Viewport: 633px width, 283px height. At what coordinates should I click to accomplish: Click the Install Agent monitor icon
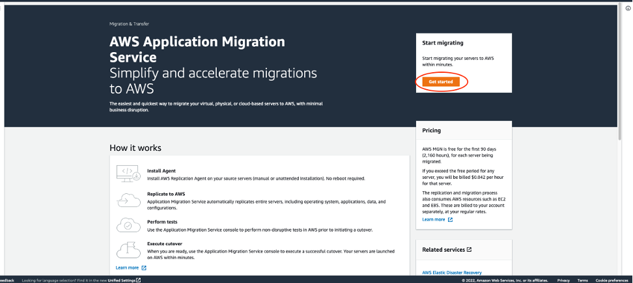click(x=128, y=173)
